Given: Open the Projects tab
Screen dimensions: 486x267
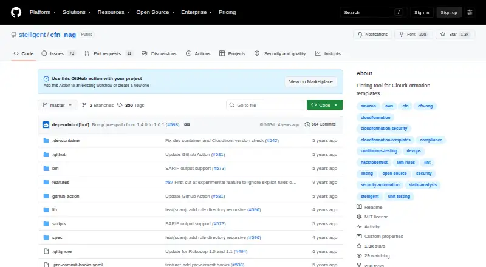Looking at the screenshot, I should pyautogui.click(x=232, y=53).
